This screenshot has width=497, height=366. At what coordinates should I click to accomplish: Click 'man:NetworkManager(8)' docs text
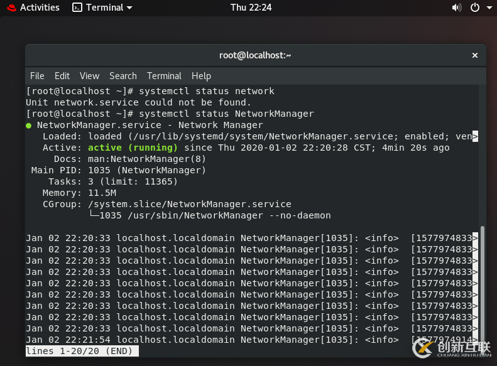[147, 159]
